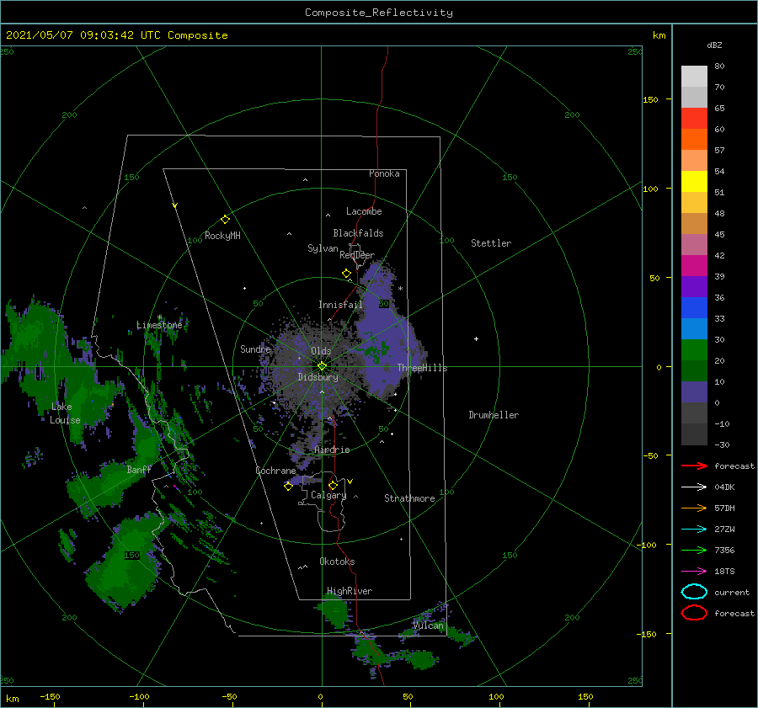Click the RedDeer city label
758x708 pixels.
(x=357, y=255)
